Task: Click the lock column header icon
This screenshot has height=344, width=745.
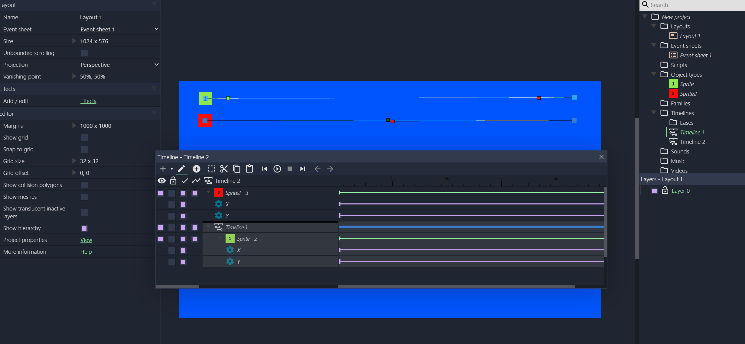Action: 173,180
